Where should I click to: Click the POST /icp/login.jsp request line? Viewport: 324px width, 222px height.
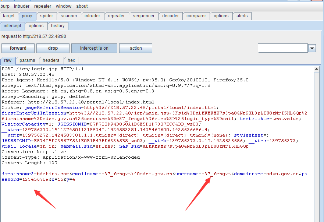(43, 69)
